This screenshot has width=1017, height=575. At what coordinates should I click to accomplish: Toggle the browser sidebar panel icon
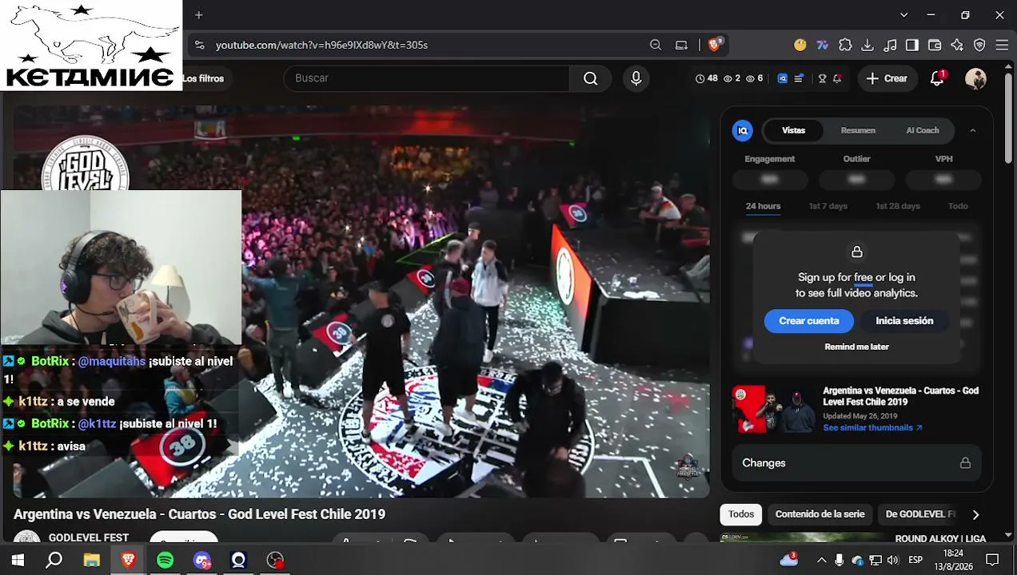point(911,45)
